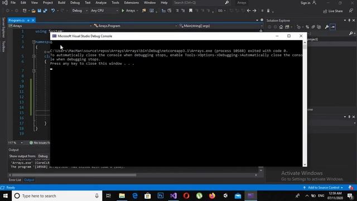
Task: Click Debug Console vertical scrollbar down arrow
Action: pyautogui.click(x=305, y=165)
